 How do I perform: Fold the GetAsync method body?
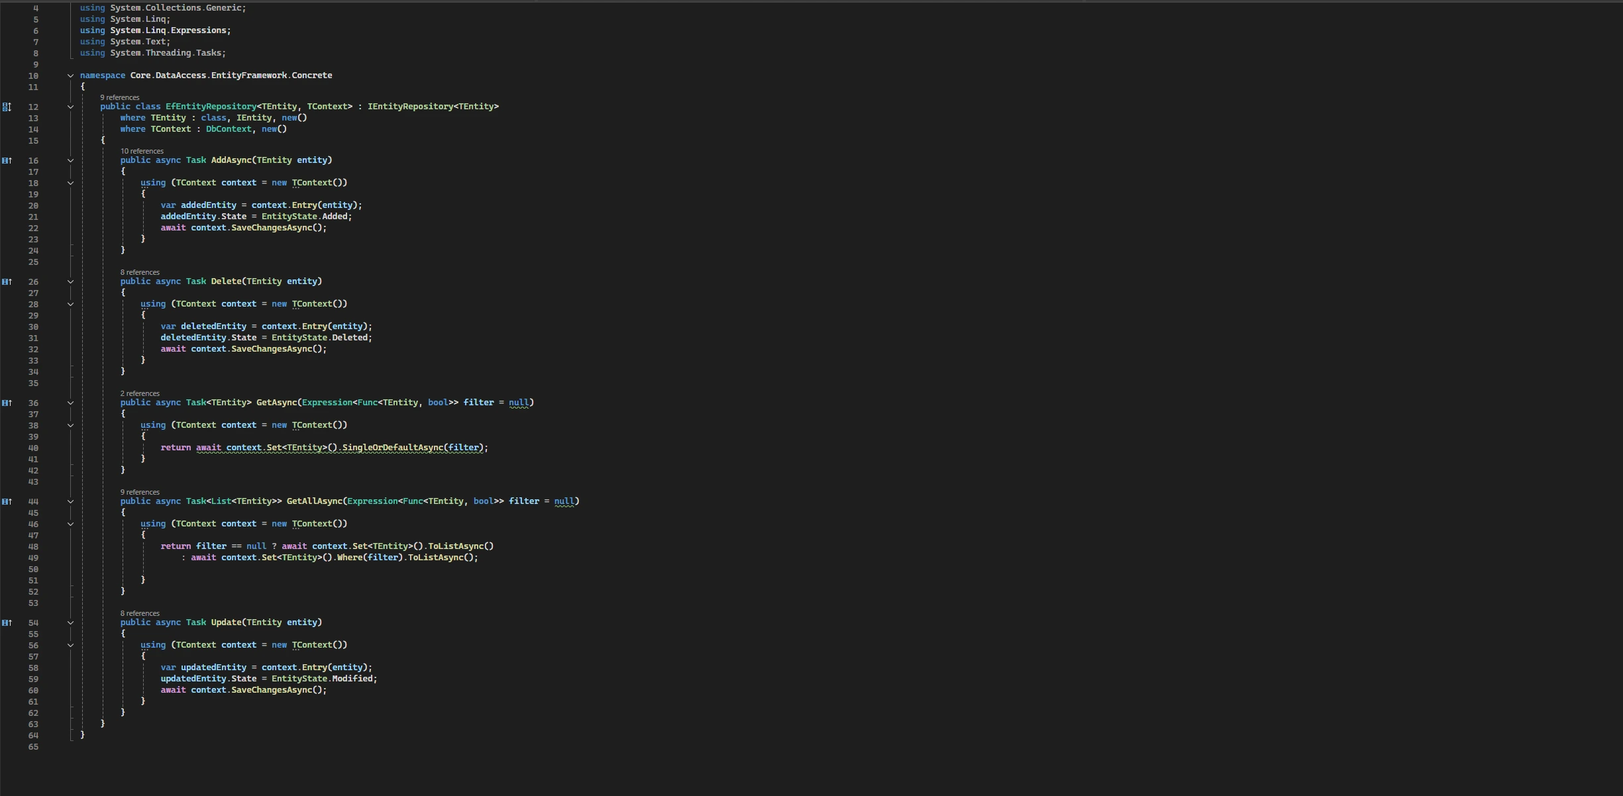(x=70, y=403)
